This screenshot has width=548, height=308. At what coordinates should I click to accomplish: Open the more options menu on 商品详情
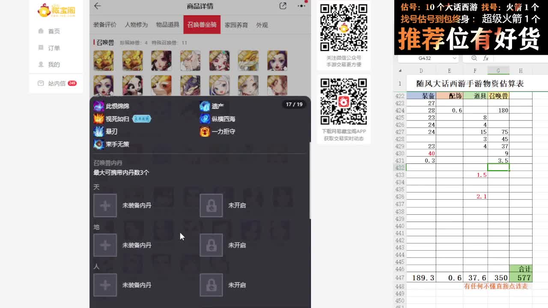[x=301, y=6]
